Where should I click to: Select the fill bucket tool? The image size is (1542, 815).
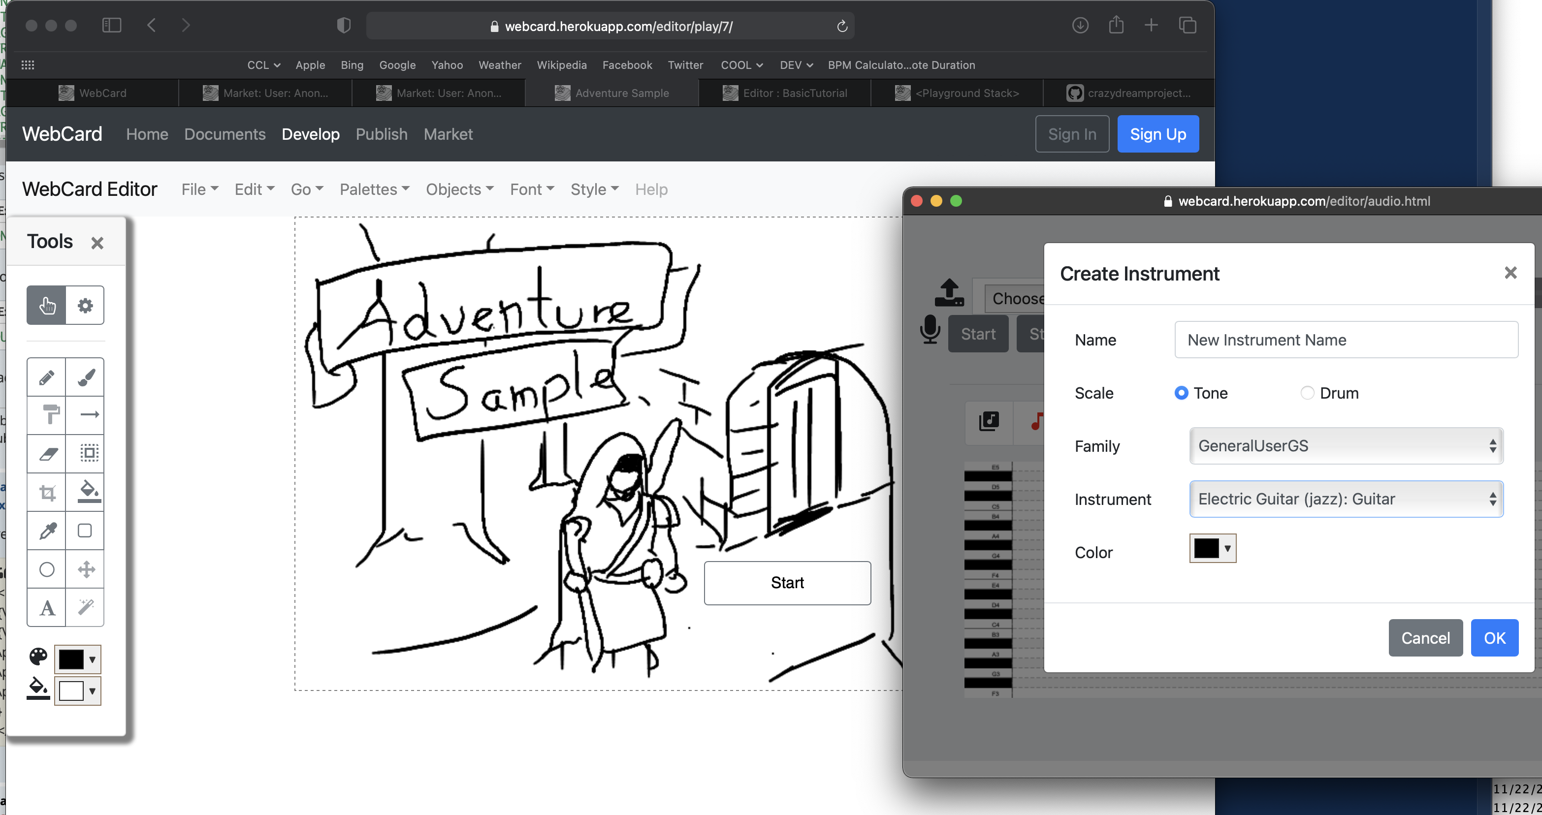pos(85,492)
